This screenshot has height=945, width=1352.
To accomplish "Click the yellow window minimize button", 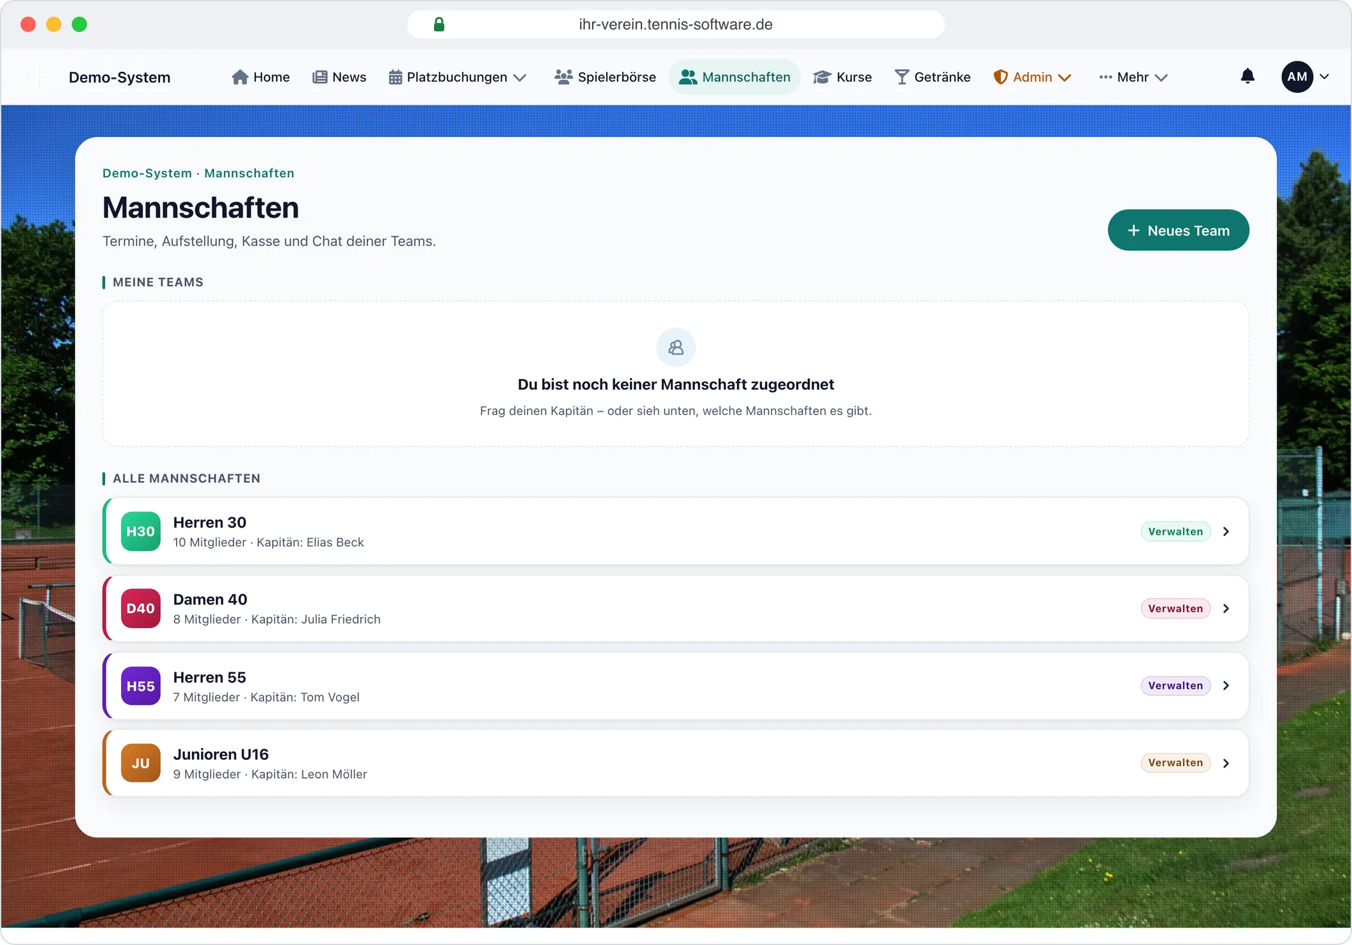I will tap(54, 24).
